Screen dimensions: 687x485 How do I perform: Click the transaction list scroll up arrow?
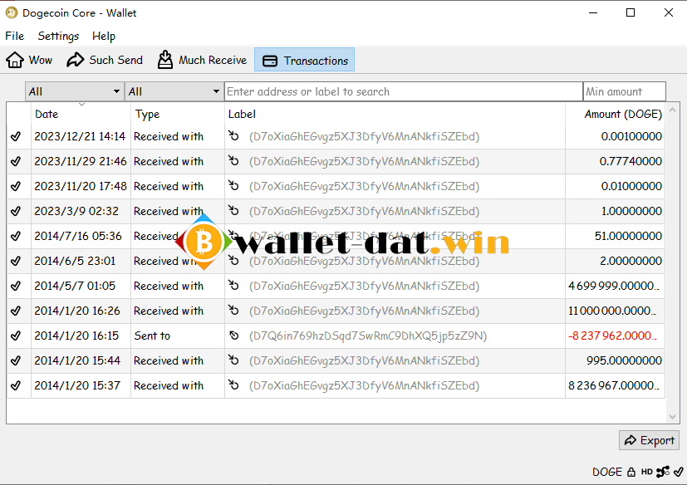(x=673, y=110)
